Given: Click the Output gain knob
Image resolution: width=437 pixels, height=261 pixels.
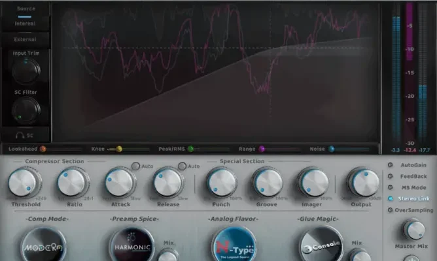Looking at the screenshot, I should tap(364, 182).
